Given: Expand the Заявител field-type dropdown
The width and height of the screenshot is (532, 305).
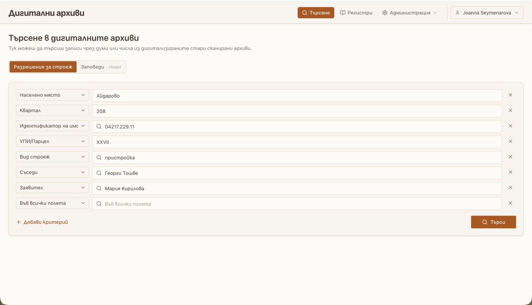Looking at the screenshot, I should click(52, 188).
